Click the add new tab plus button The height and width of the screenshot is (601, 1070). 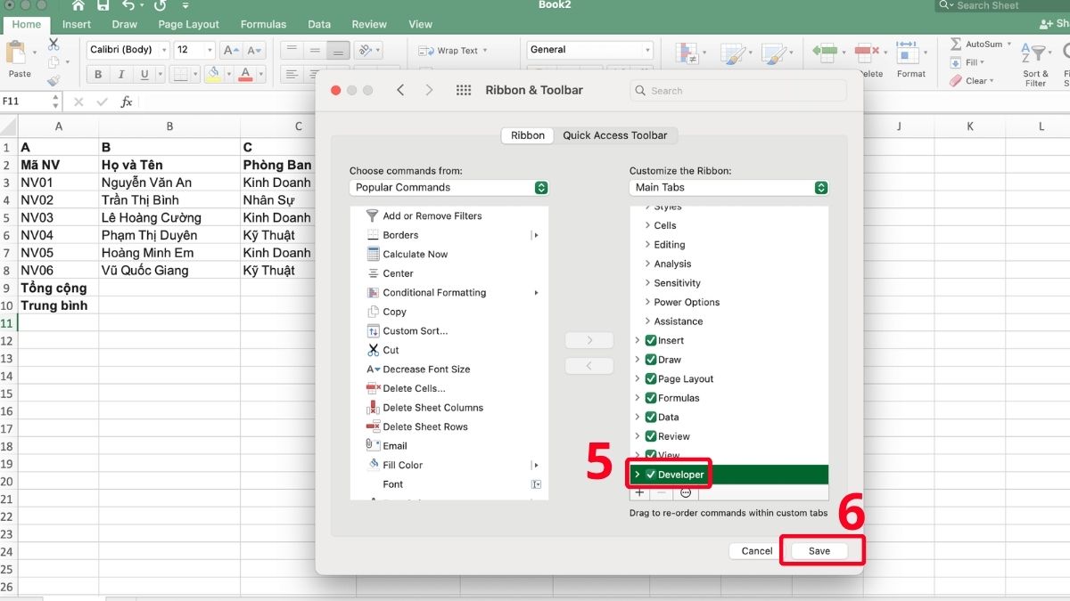click(639, 492)
